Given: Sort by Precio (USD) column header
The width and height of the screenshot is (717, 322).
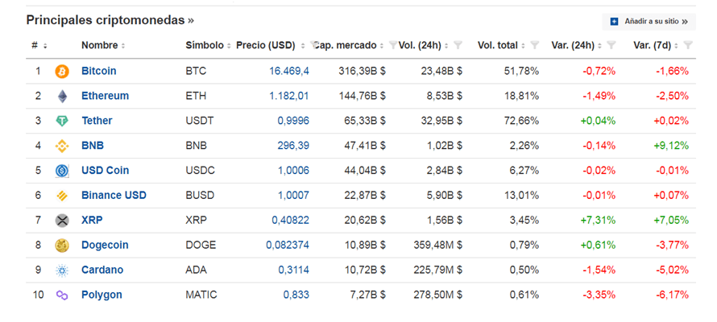Looking at the screenshot, I should point(271,45).
